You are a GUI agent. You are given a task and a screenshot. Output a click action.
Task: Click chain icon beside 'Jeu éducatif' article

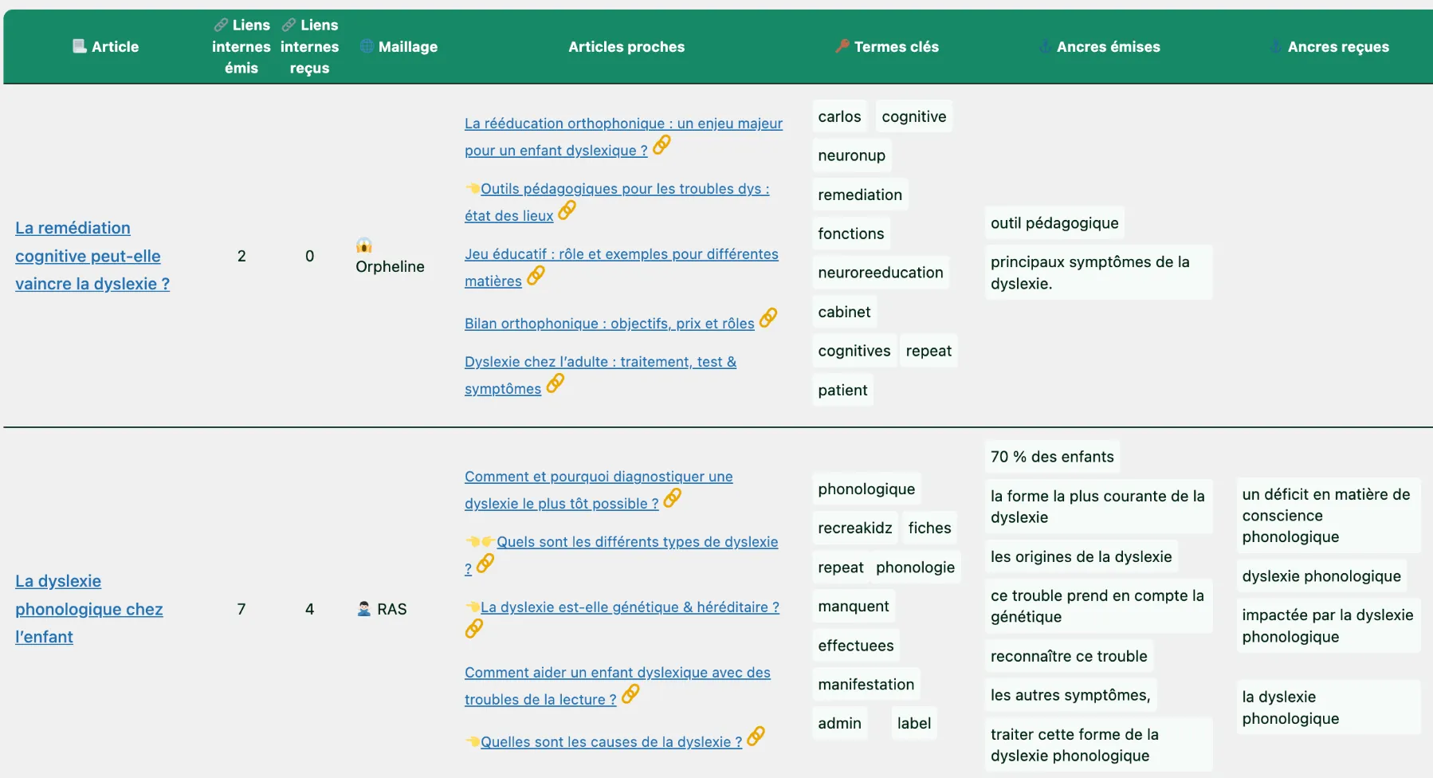[x=536, y=276]
